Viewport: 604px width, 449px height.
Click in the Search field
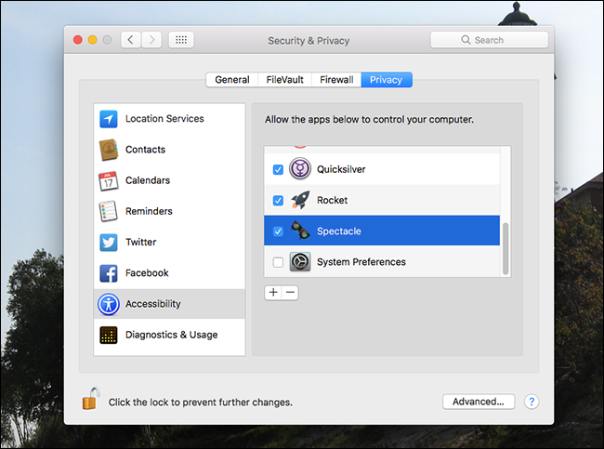[x=489, y=40]
